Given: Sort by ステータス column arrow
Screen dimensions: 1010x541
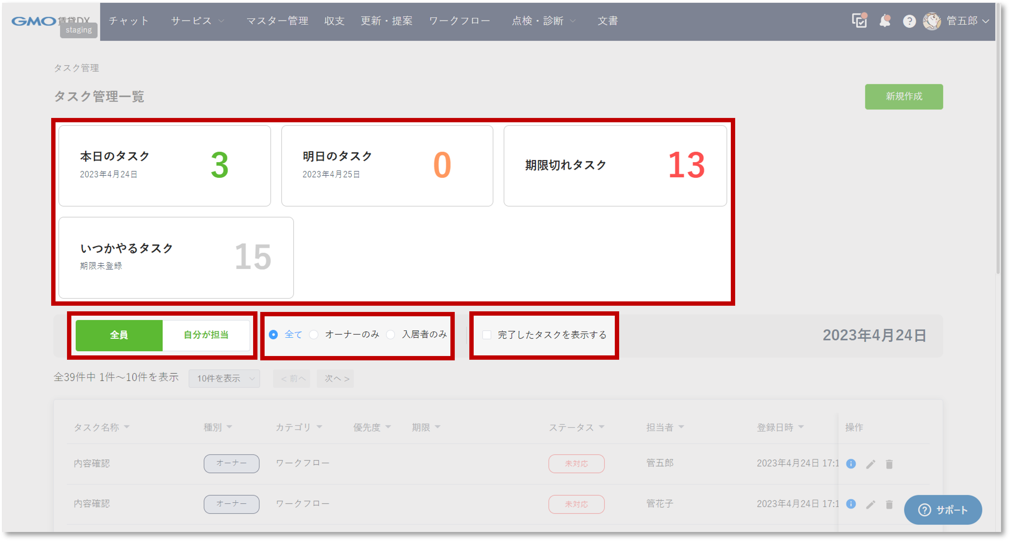Looking at the screenshot, I should (x=602, y=427).
